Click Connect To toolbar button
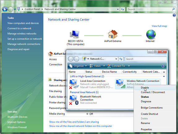Image resolution: width=178 pixels, height=134 pixels. tap(116, 66)
